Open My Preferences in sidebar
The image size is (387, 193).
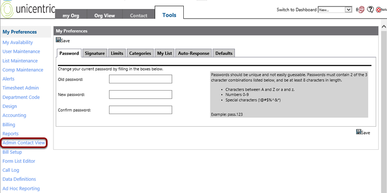click(20, 32)
